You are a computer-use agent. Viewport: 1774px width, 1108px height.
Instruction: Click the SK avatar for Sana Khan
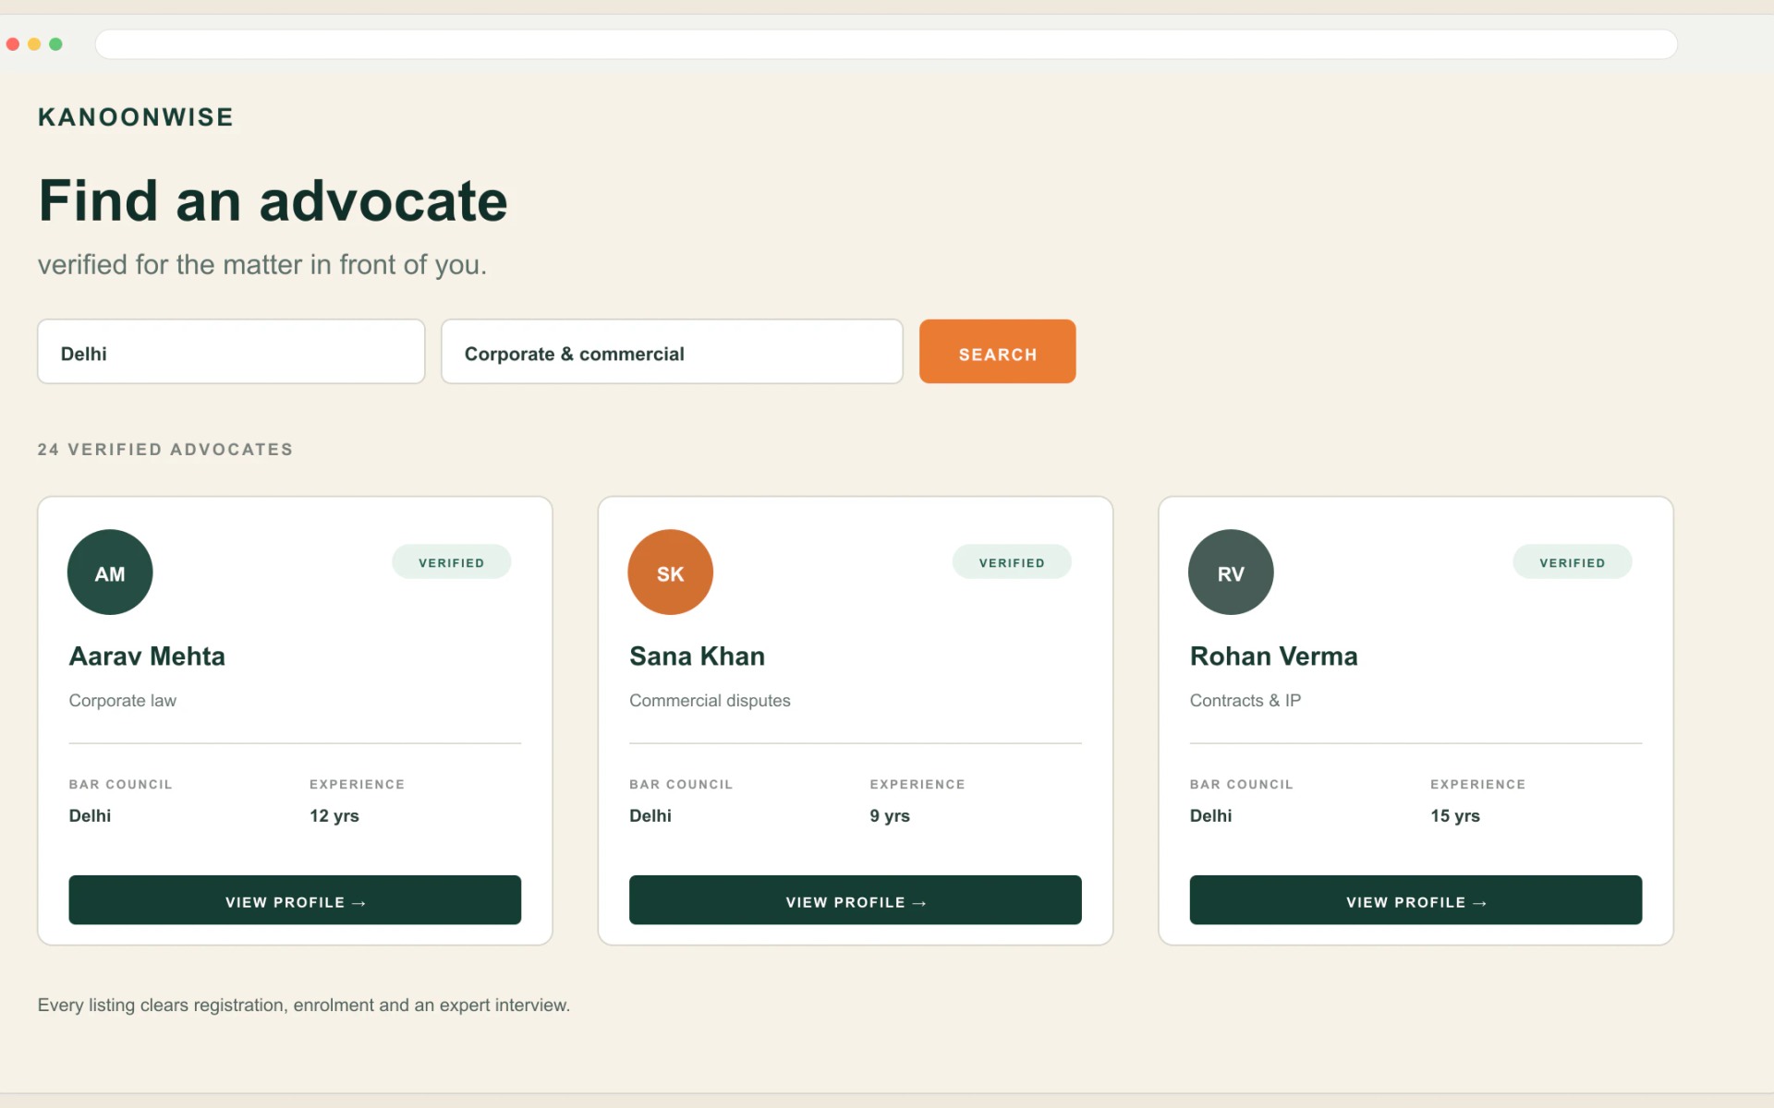(670, 572)
